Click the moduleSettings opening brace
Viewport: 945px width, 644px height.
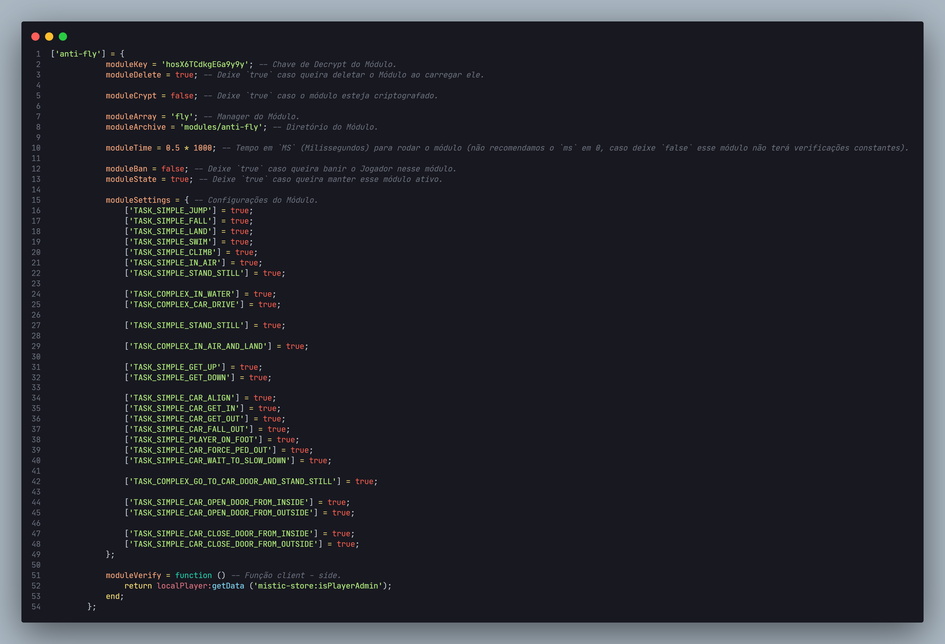click(x=186, y=200)
